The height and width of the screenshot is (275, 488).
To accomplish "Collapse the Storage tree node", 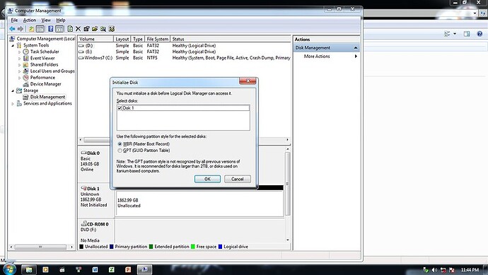I will point(13,90).
